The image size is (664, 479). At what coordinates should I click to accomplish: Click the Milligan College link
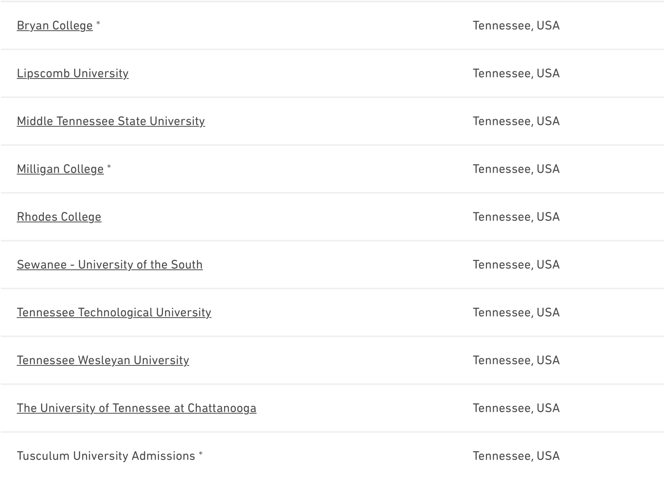[x=60, y=169]
